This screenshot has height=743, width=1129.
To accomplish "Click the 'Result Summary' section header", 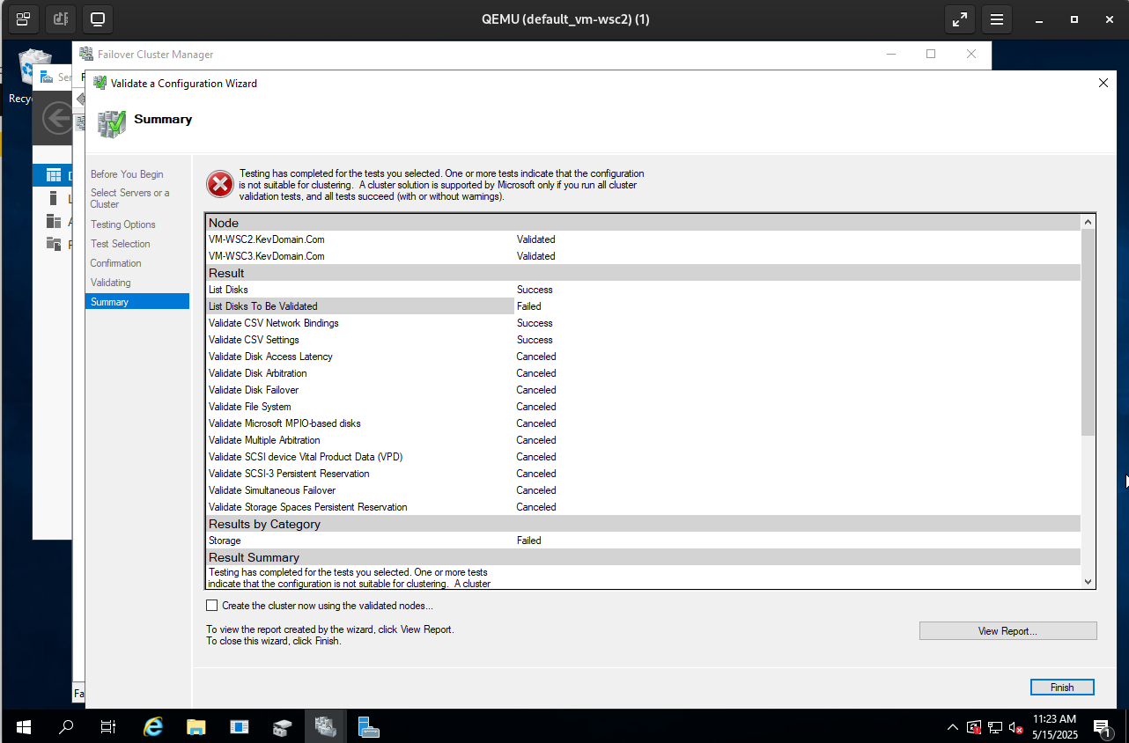I will (643, 557).
